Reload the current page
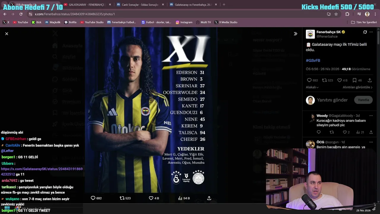The height and width of the screenshot is (214, 380). point(21,14)
